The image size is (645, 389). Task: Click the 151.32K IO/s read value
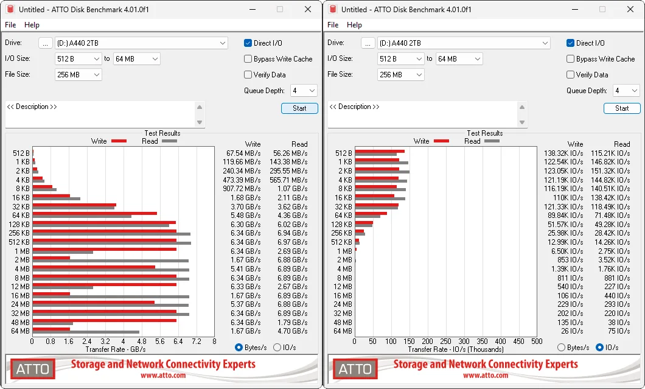[x=610, y=171]
